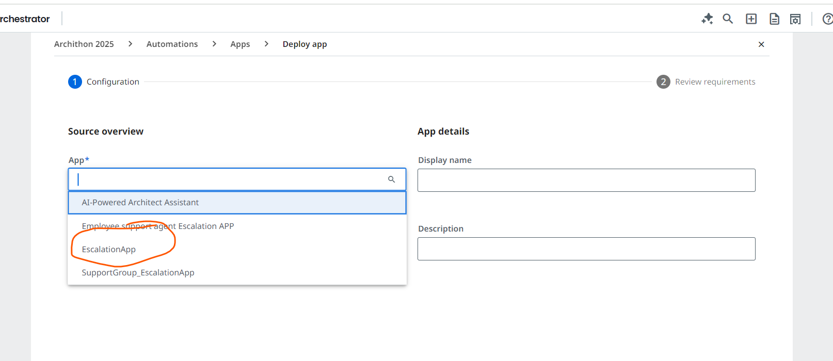This screenshot has height=361, width=833.
Task: Click the search icon in App field
Action: 392,179
